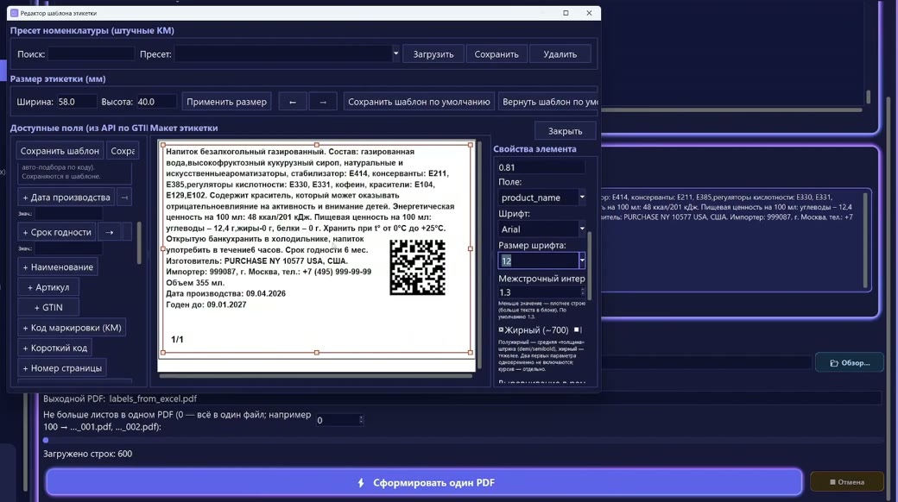Click the truncated Сохра button
The image size is (898, 502).
[123, 151]
